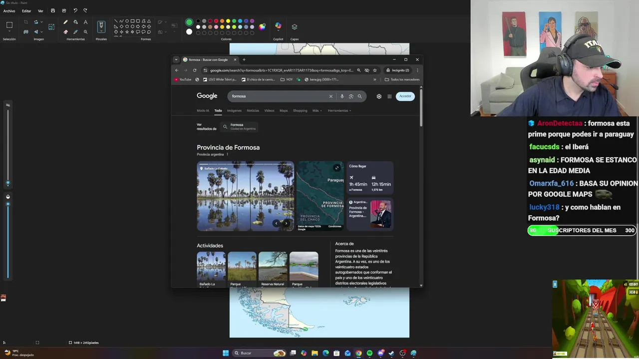Select the Fill bucket tool in Paint
The image size is (639, 359).
click(75, 22)
